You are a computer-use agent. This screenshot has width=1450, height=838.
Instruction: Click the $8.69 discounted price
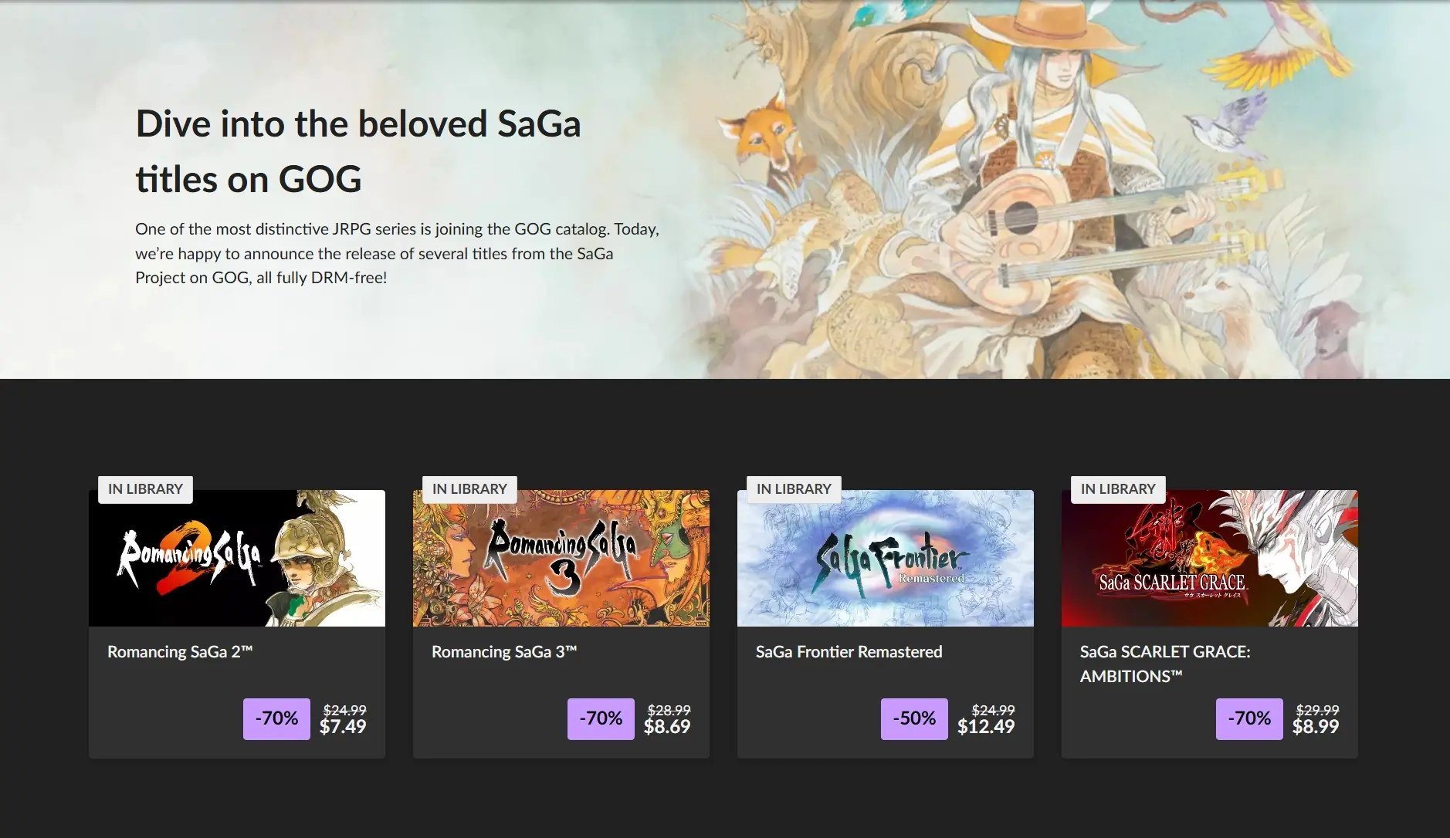pos(667,727)
